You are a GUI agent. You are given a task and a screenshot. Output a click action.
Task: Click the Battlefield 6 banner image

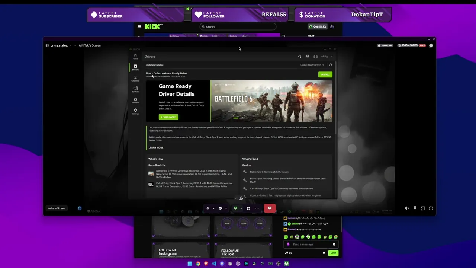[271, 101]
